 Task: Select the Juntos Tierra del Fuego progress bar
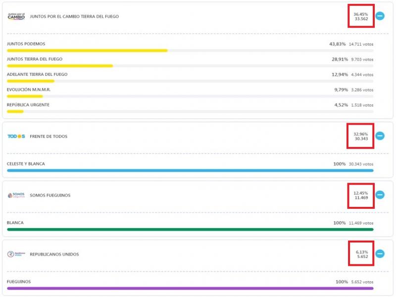point(190,66)
